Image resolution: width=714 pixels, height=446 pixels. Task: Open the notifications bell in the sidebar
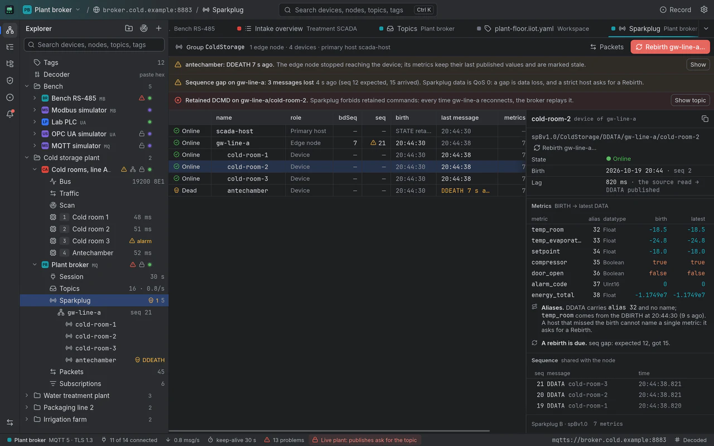(x=10, y=114)
